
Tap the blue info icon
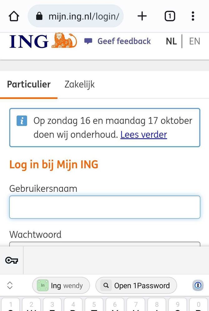click(22, 121)
